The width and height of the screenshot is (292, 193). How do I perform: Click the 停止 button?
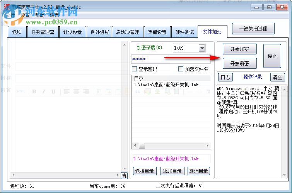[272, 56]
